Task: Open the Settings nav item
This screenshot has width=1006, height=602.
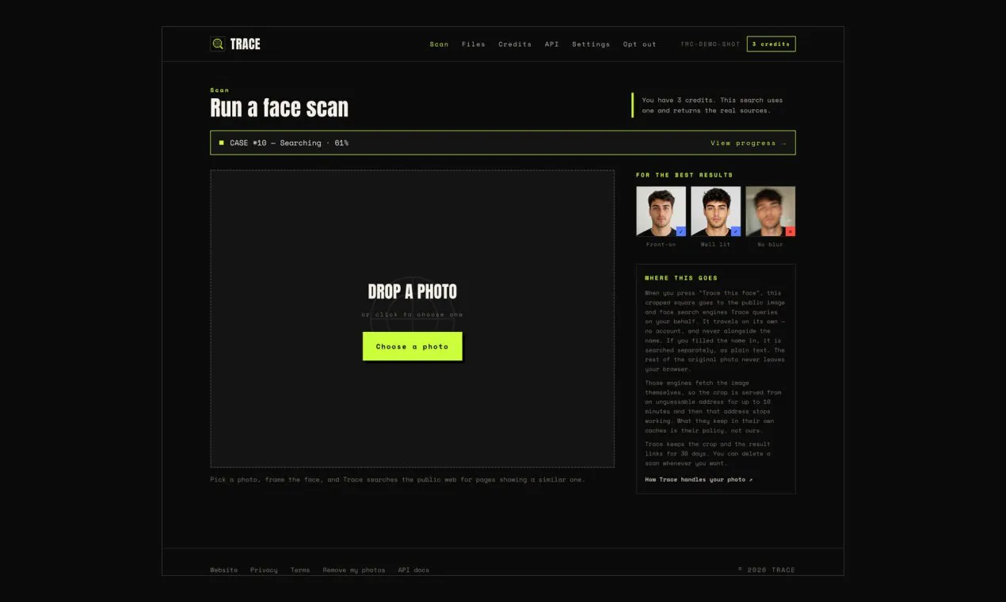Action: point(591,44)
